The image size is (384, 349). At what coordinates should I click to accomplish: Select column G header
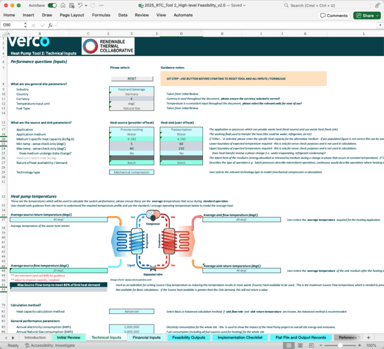tap(181, 34)
